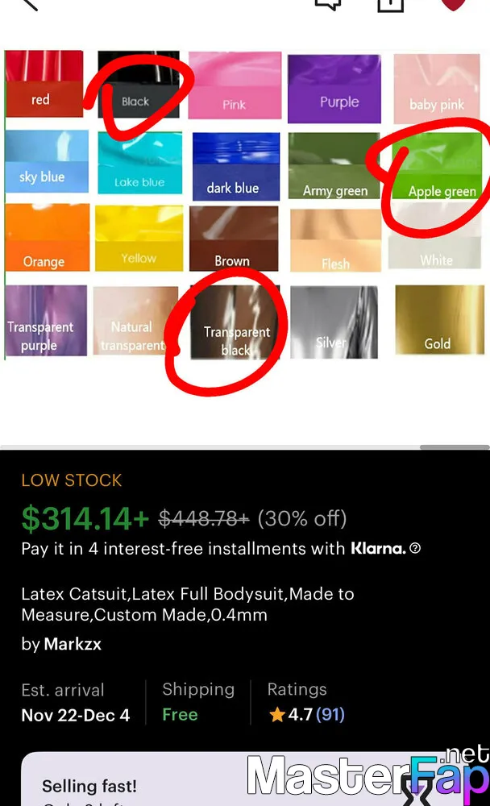The image size is (490, 806).
Task: Tap the Latex Catsuit listing title
Action: point(188,604)
